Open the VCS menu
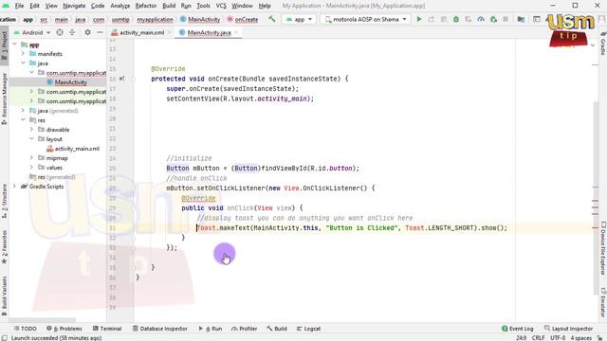The image size is (607, 341). [221, 6]
